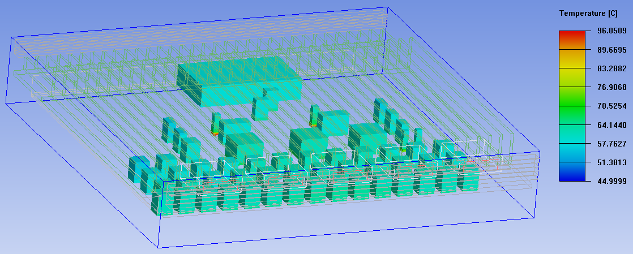Screen dimensions: 633x254
Task: Click the yellow band of the temperature legend
Action: click(572, 78)
